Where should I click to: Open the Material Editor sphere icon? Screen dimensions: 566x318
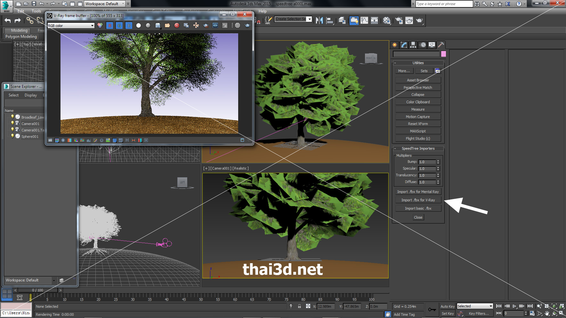[386, 21]
